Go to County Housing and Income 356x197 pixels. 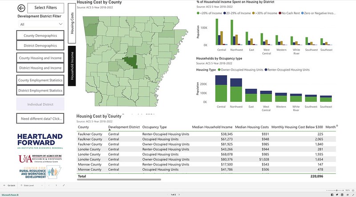(40, 58)
